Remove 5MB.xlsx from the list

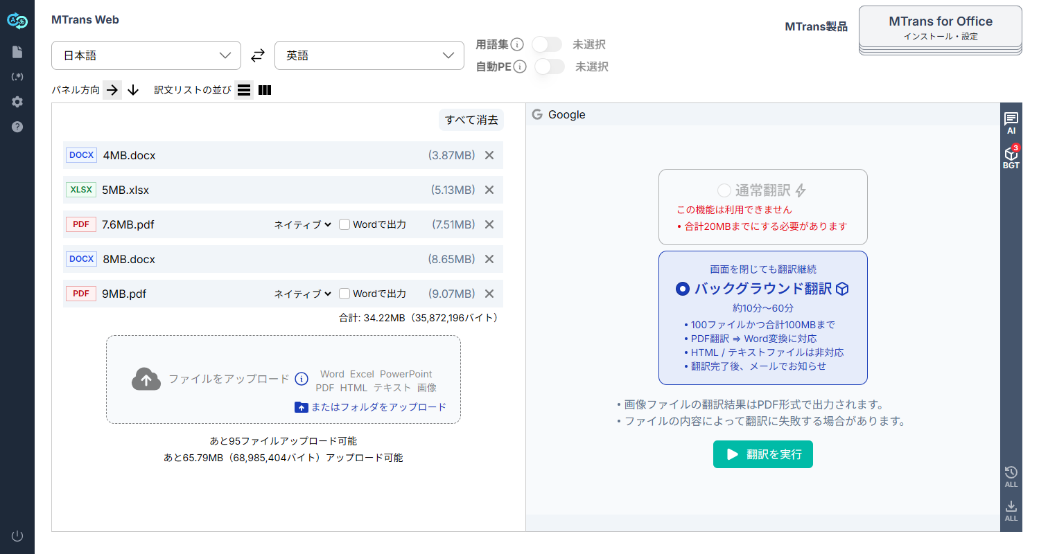tap(489, 190)
